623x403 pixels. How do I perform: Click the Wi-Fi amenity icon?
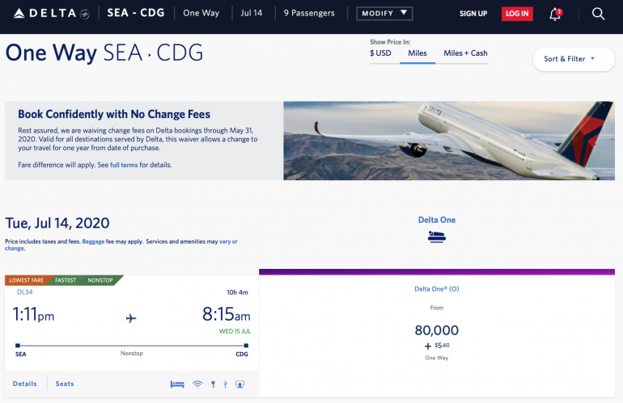pyautogui.click(x=197, y=384)
